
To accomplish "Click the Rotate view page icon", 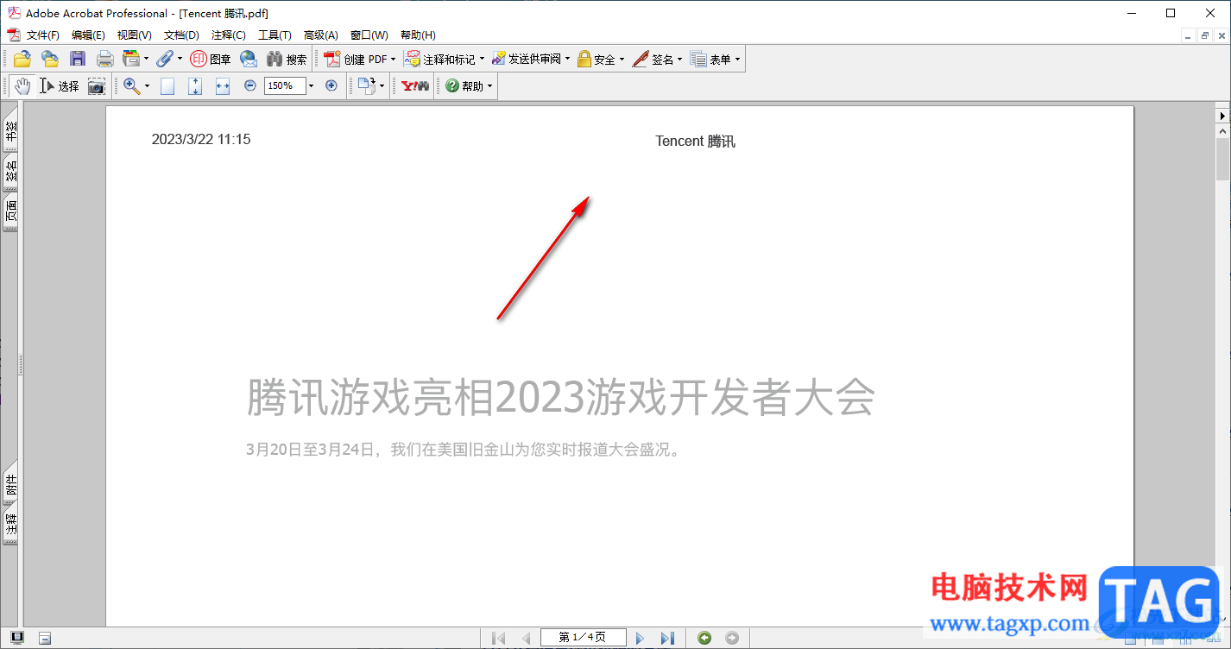I will click(x=368, y=85).
